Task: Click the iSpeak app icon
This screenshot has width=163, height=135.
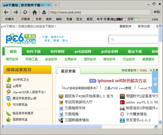Action: coord(9,92)
